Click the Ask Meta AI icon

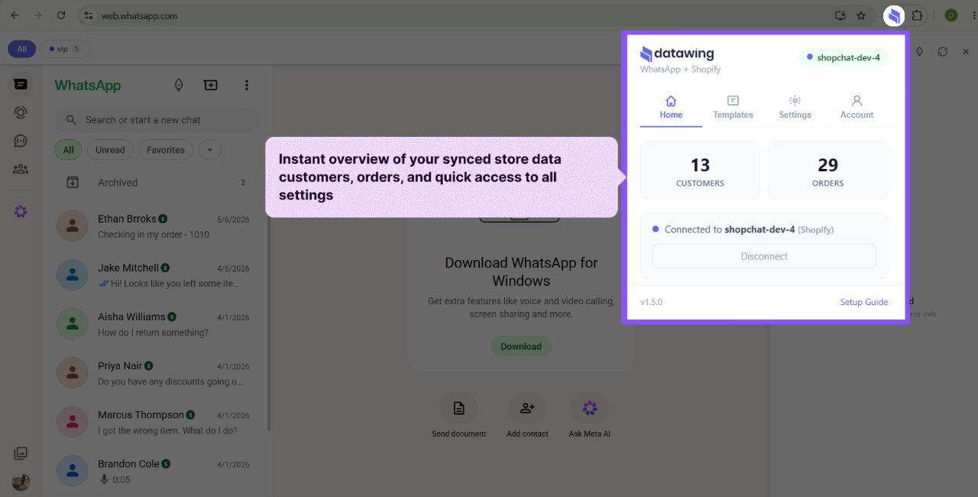(x=589, y=408)
